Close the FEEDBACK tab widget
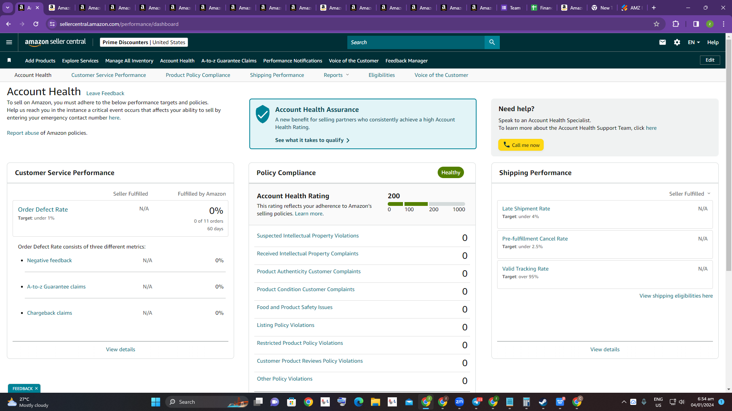732x411 pixels. 36,389
